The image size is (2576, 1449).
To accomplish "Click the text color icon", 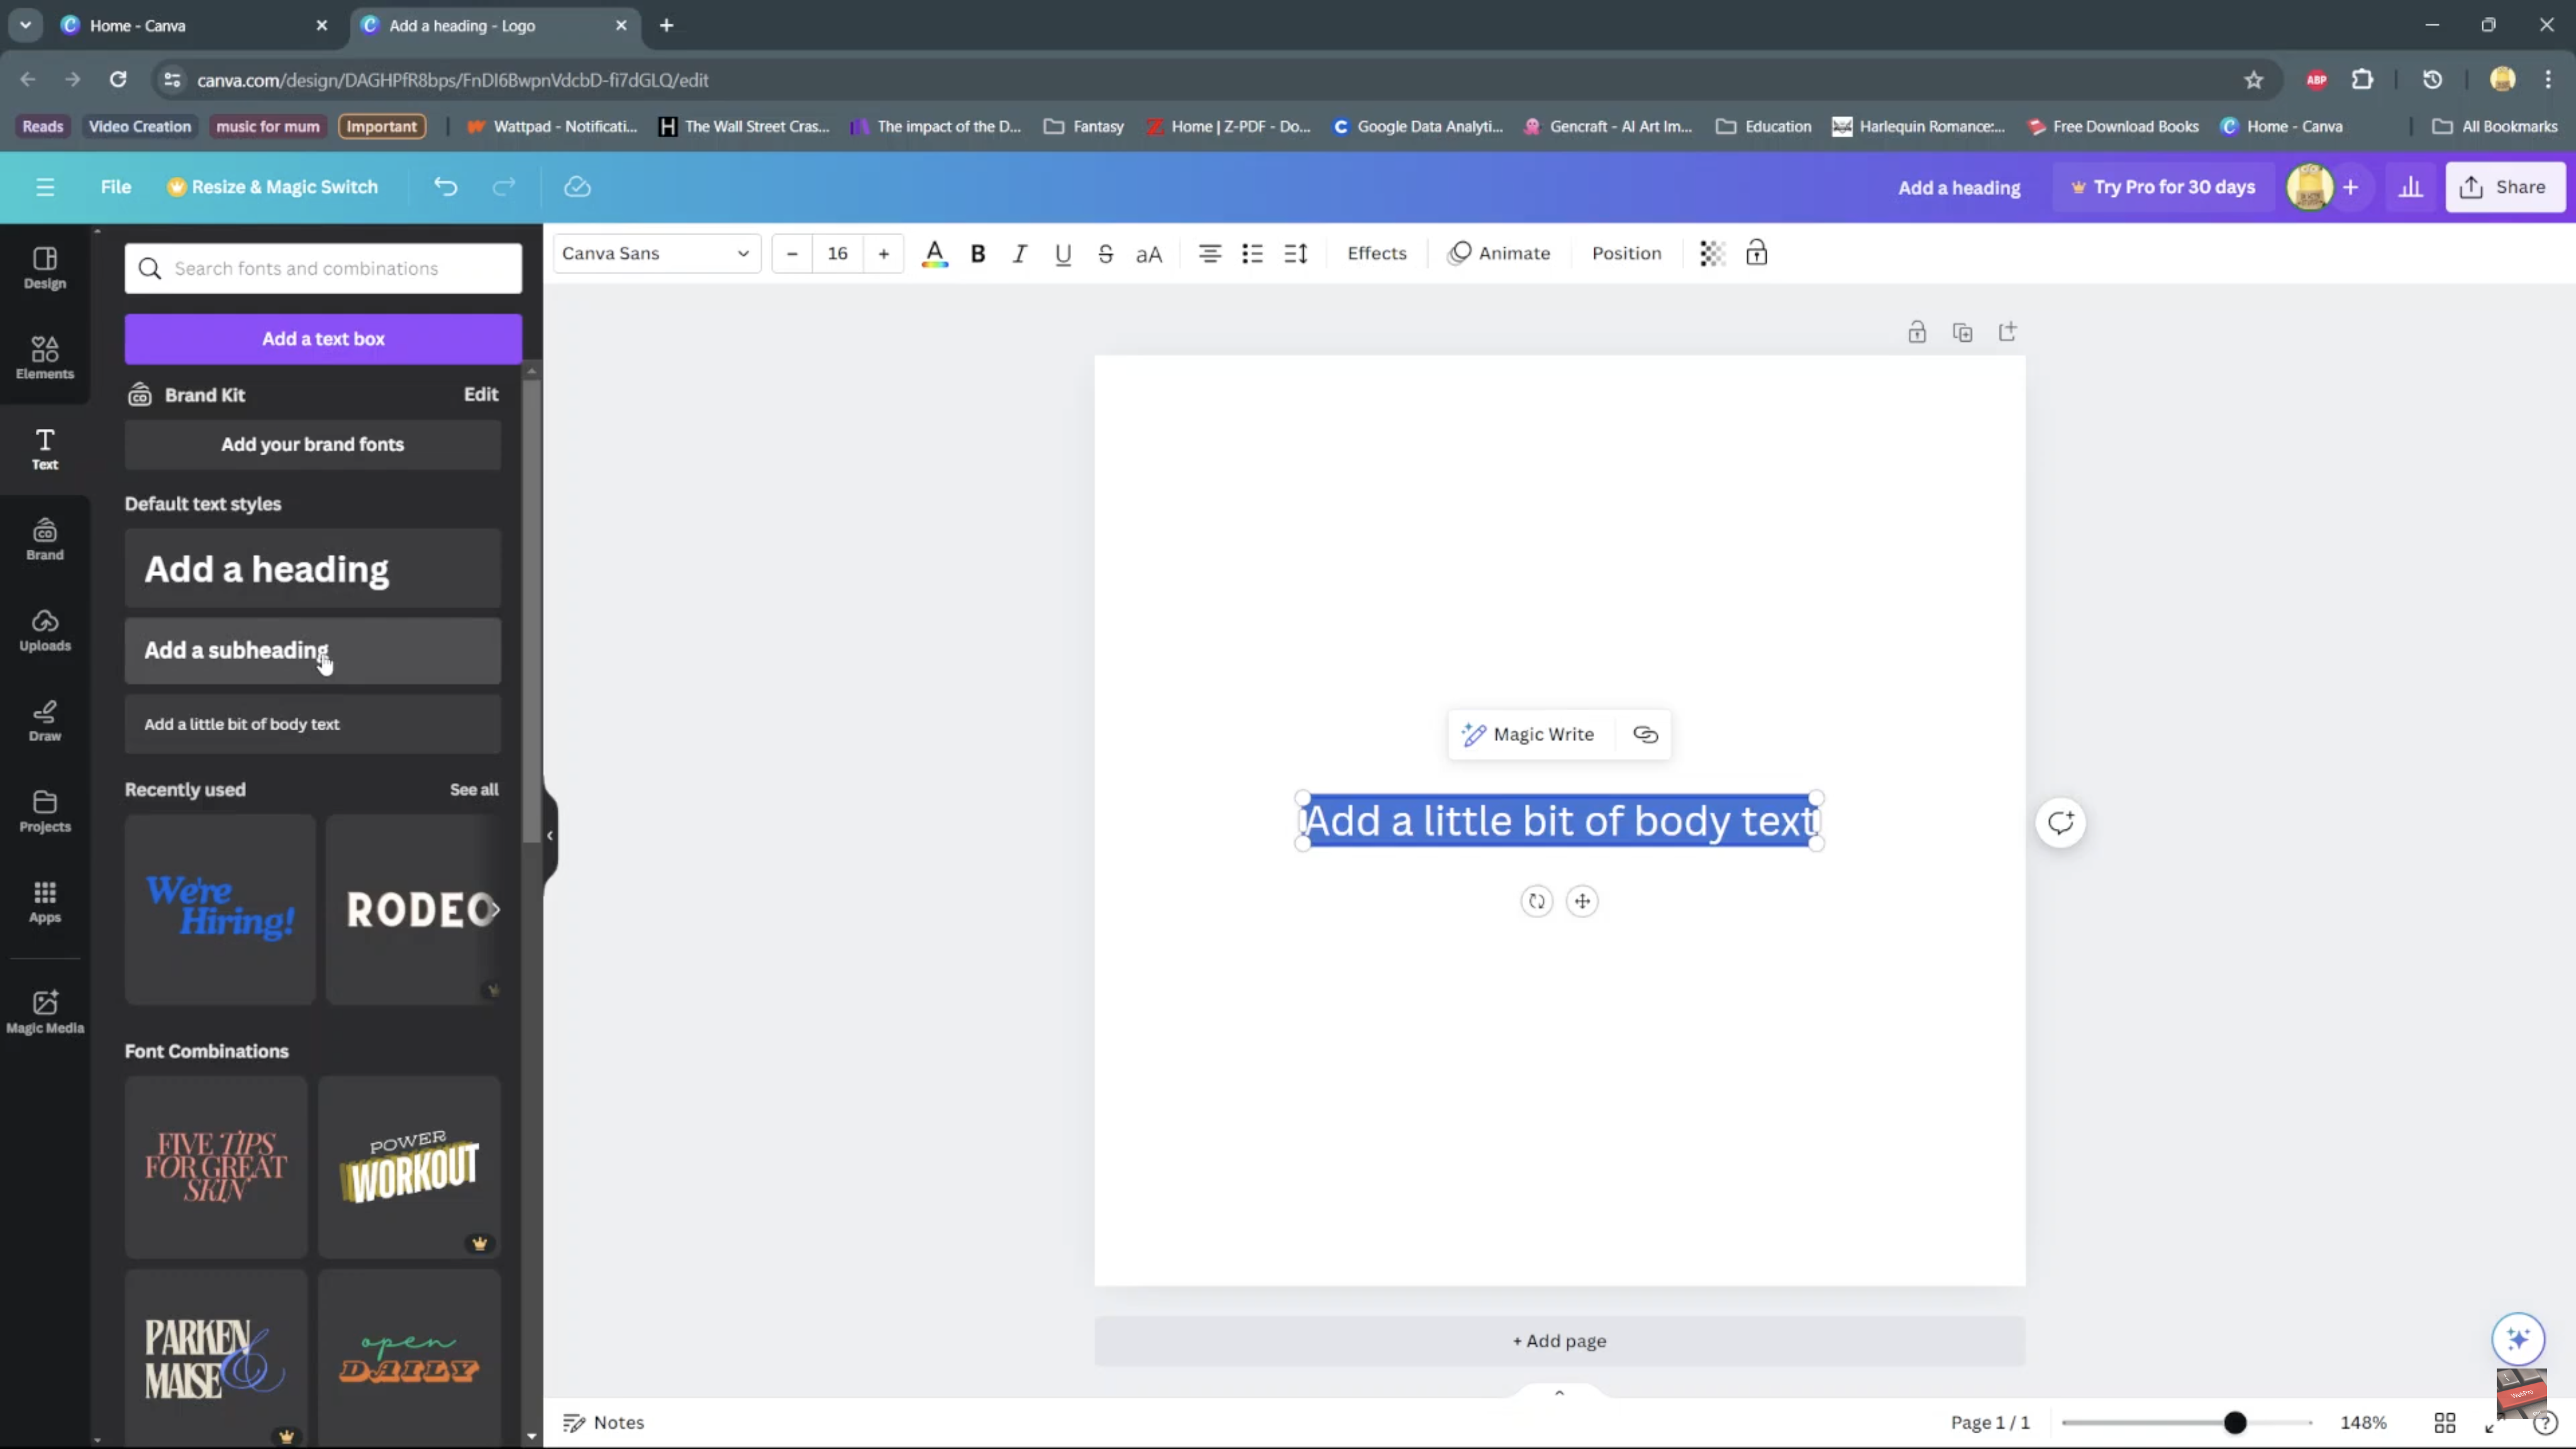I will tap(934, 254).
